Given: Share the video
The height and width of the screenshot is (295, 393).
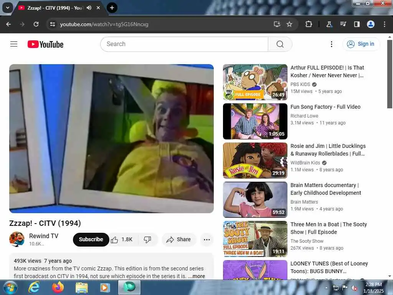Looking at the screenshot, I should [179, 240].
